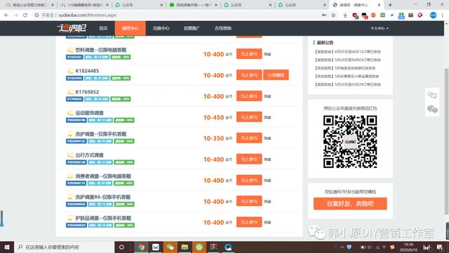
Task: Open the Chrome three-dot menu
Action: tap(443, 15)
